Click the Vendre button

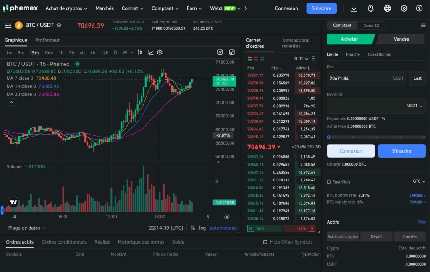pos(401,39)
